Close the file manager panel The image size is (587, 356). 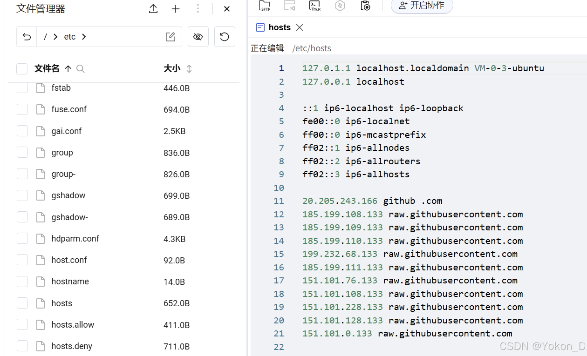(x=227, y=9)
